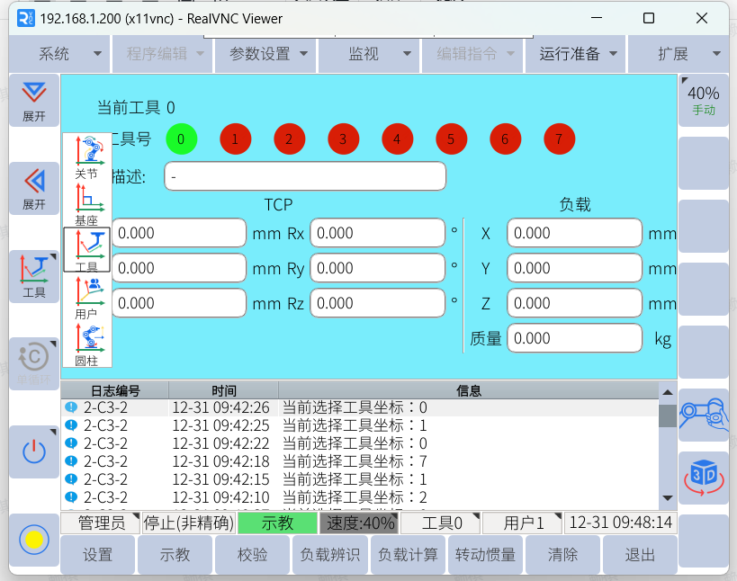The height and width of the screenshot is (581, 737).
Task: Click the 描述 description input field
Action: coord(304,176)
